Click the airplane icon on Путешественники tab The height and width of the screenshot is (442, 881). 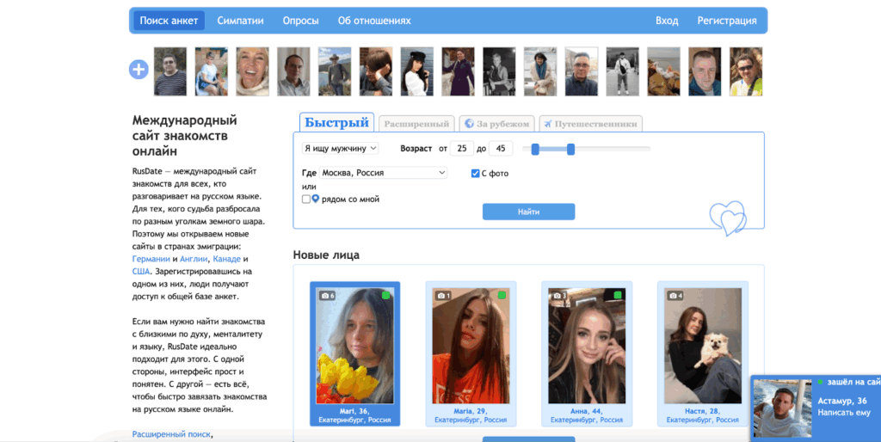pyautogui.click(x=547, y=124)
